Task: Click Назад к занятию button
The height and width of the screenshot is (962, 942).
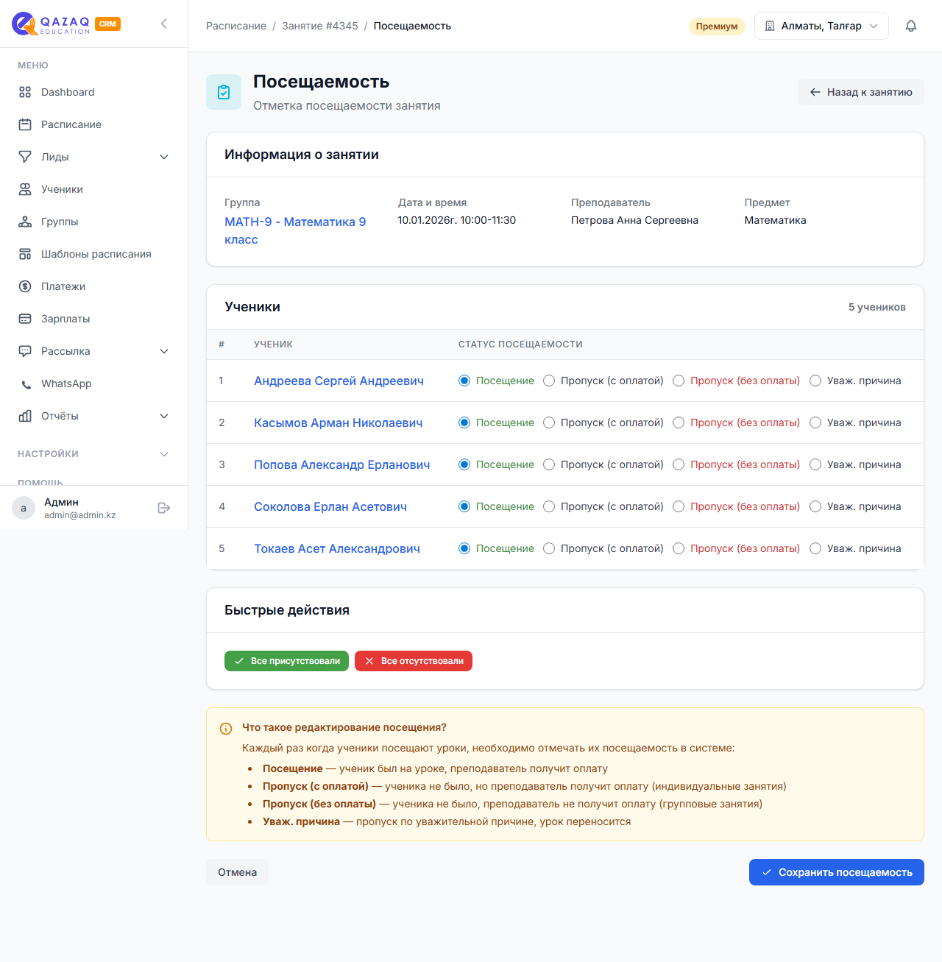Action: pyautogui.click(x=861, y=92)
